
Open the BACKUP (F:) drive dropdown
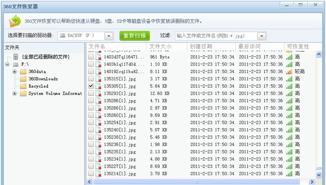click(109, 36)
